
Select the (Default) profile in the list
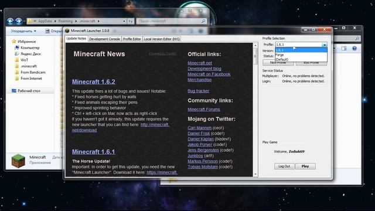[x=301, y=59]
